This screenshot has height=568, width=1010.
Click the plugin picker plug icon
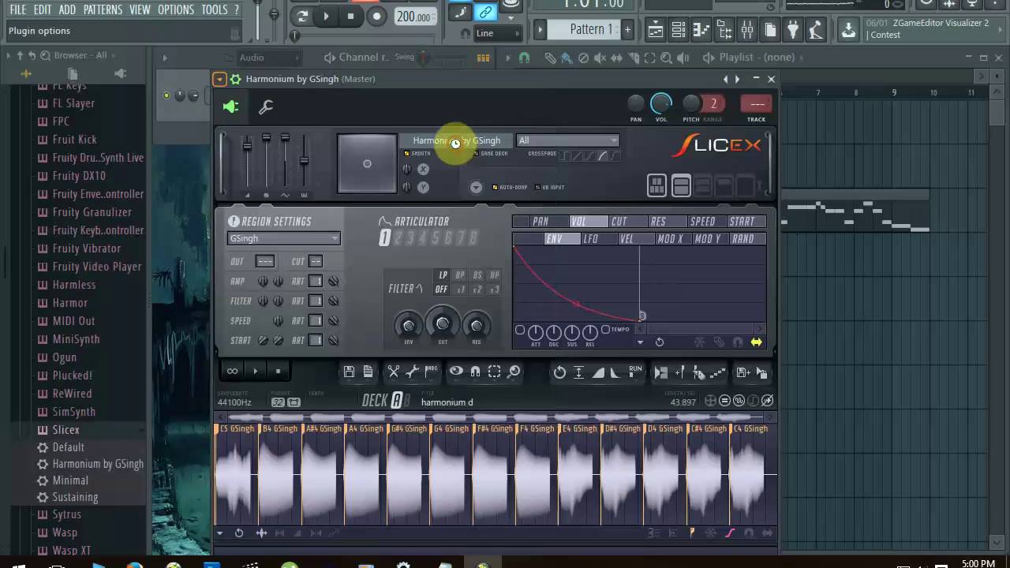pos(793,30)
